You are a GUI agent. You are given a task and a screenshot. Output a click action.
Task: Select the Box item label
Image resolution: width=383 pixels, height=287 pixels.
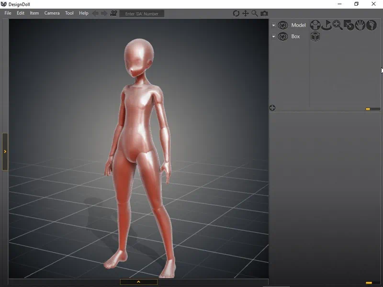tap(295, 37)
